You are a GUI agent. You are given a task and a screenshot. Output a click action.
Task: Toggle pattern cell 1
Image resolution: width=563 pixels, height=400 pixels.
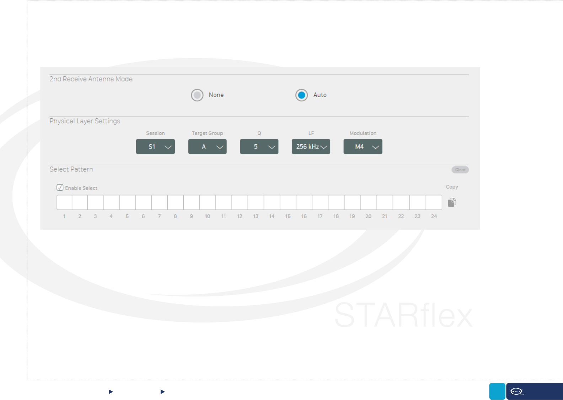pyautogui.click(x=64, y=202)
